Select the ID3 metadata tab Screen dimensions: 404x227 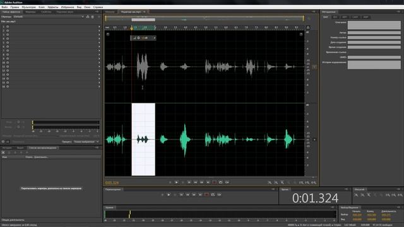(335, 17)
